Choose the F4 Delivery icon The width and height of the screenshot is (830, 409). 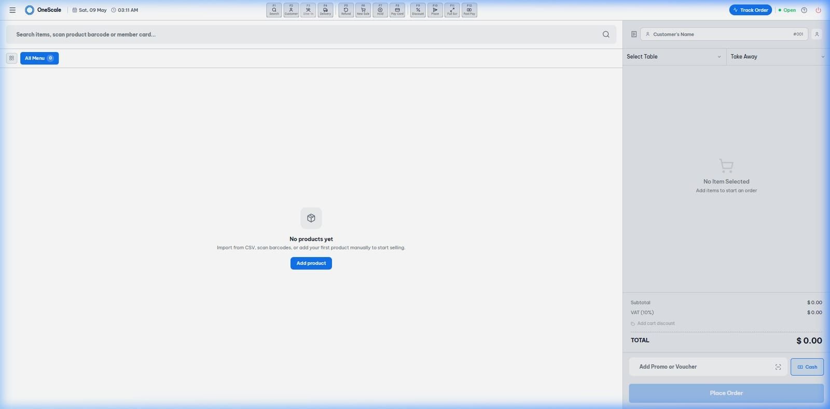coord(325,10)
